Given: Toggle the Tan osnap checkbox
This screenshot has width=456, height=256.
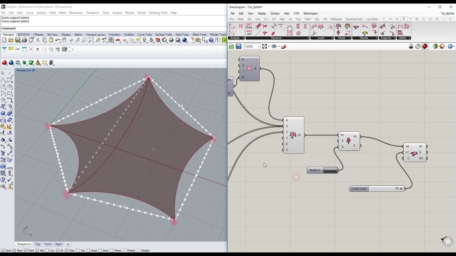Looking at the screenshot, I should coord(78,250).
